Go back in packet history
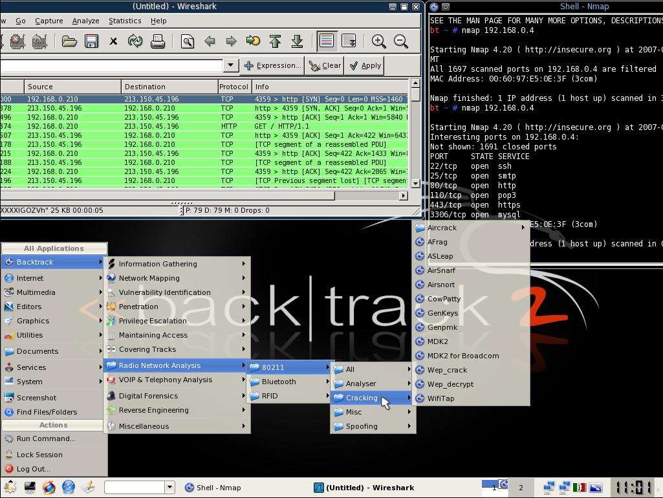 coord(210,41)
